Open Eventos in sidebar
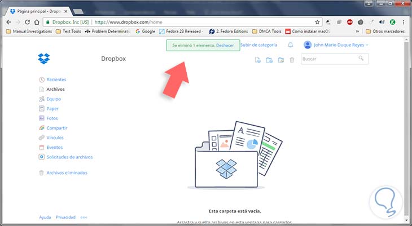This screenshot has width=412, height=226. pyautogui.click(x=55, y=147)
